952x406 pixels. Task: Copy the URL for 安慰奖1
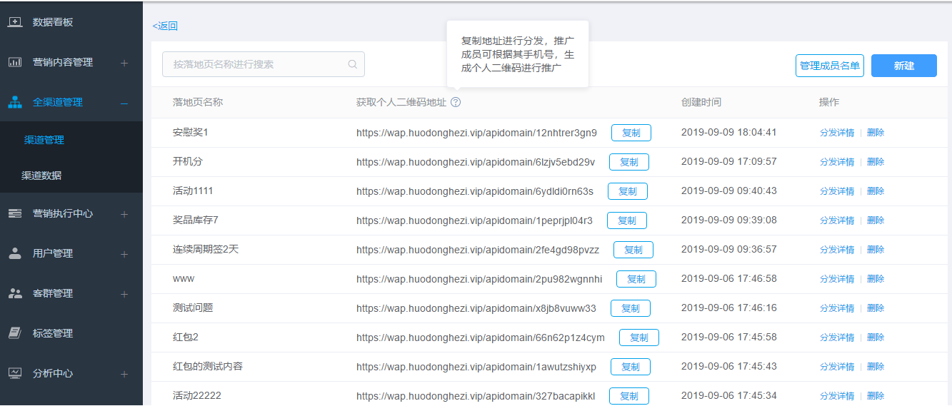coord(631,133)
